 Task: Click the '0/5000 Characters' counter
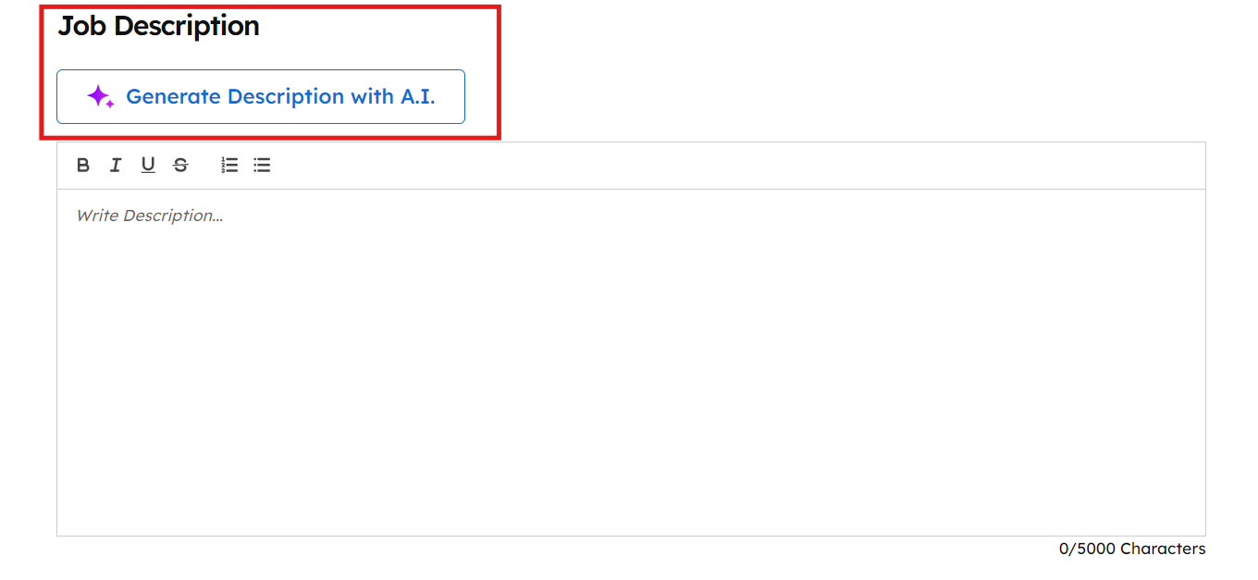click(1131, 549)
